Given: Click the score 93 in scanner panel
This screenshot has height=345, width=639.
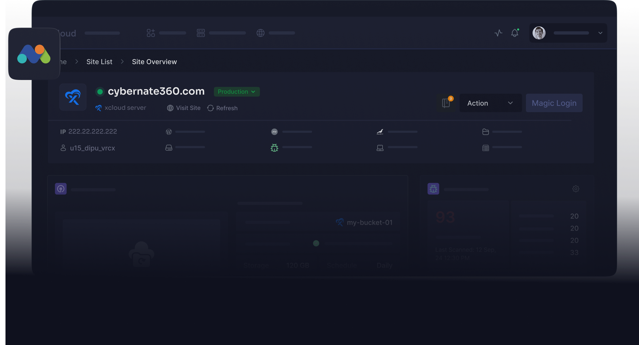Looking at the screenshot, I should tap(445, 217).
